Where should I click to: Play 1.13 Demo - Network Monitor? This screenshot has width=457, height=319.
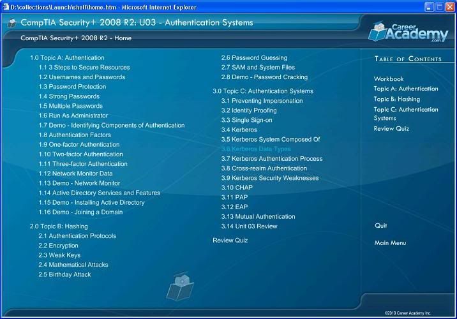[79, 183]
